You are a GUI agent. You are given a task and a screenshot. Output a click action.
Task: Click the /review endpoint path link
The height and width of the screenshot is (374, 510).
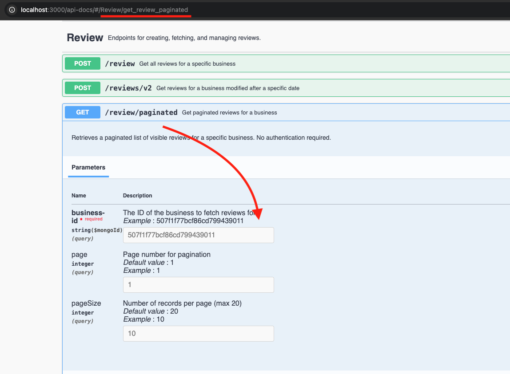[x=120, y=63]
